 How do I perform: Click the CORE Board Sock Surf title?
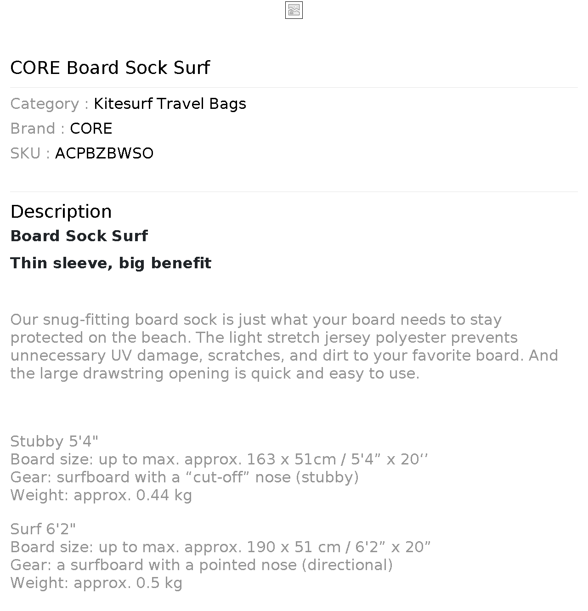pyautogui.click(x=110, y=68)
